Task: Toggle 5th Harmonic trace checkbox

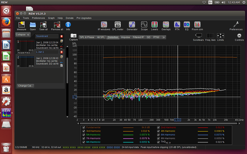Action: point(84,135)
